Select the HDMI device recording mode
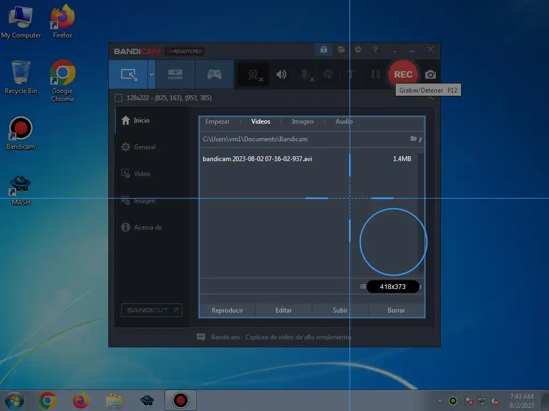 [x=175, y=74]
